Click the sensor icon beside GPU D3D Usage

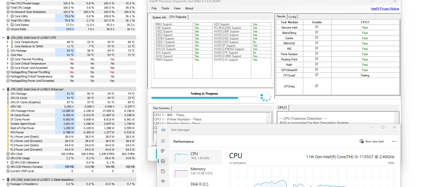click(8, 158)
